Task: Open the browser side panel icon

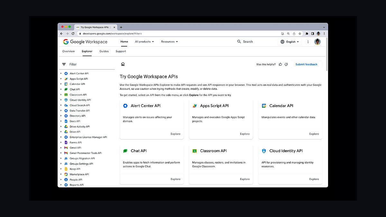Action: pyautogui.click(x=312, y=33)
